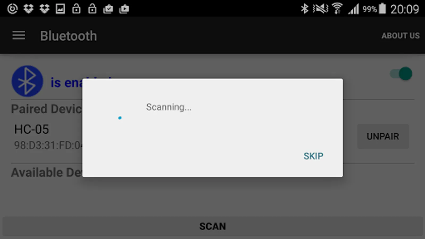
Task: Toggle the Bluetooth enable switch off
Action: coord(401,74)
